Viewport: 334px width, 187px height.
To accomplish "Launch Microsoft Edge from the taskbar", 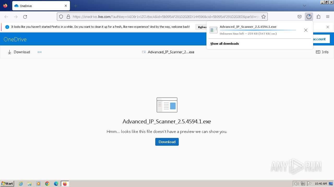I will 56,184.
